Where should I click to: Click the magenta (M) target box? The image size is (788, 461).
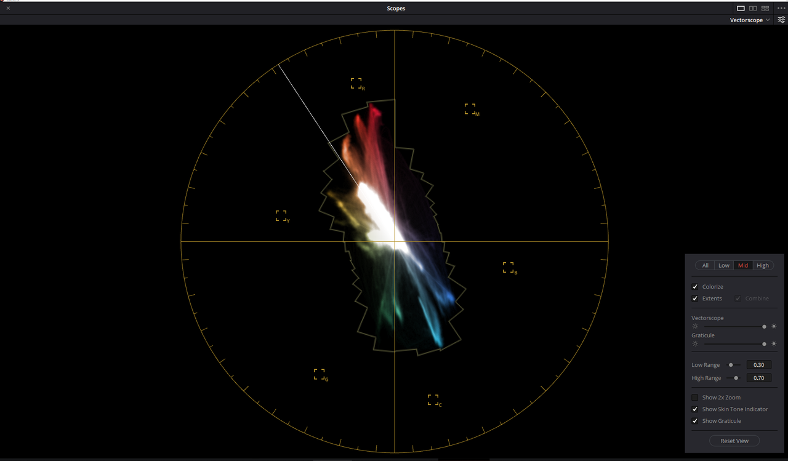[x=470, y=109]
